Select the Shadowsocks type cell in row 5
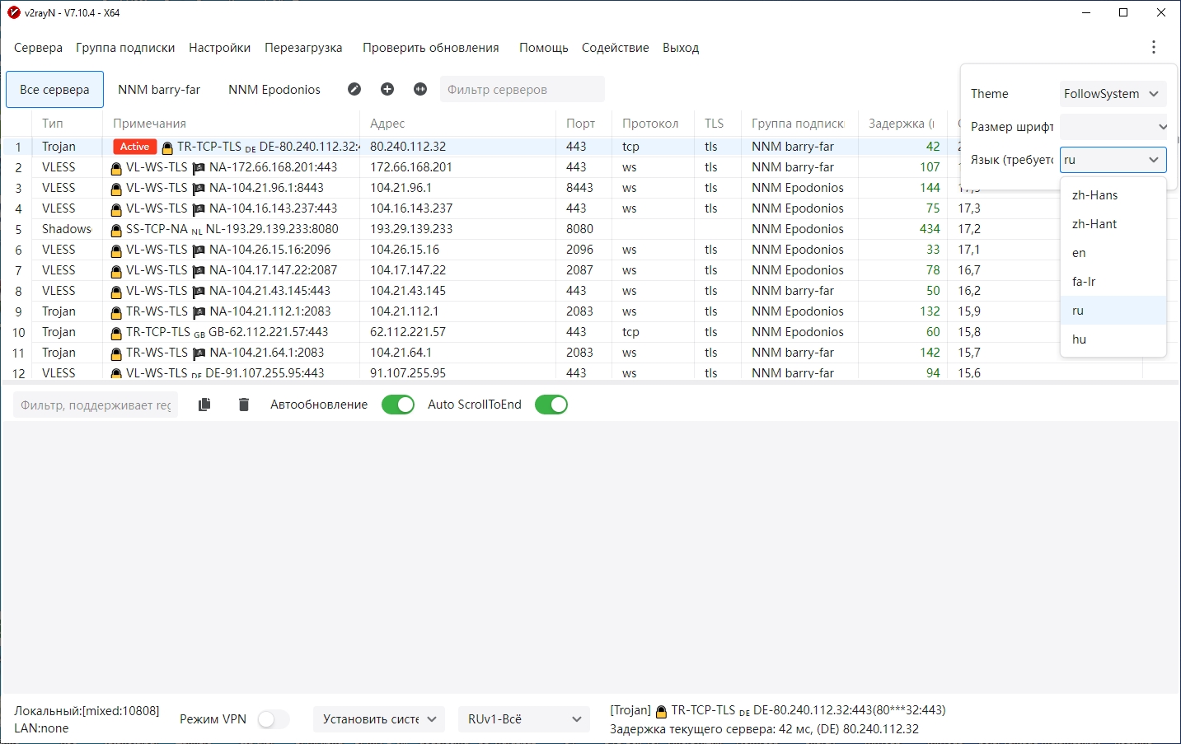Screen dimensions: 1181x744 (68, 229)
